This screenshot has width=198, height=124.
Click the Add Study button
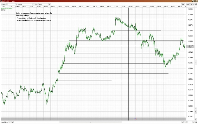click(x=5, y=122)
